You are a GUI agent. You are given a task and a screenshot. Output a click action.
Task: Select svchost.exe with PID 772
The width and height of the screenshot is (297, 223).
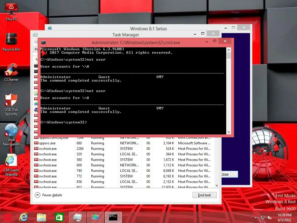124,176
